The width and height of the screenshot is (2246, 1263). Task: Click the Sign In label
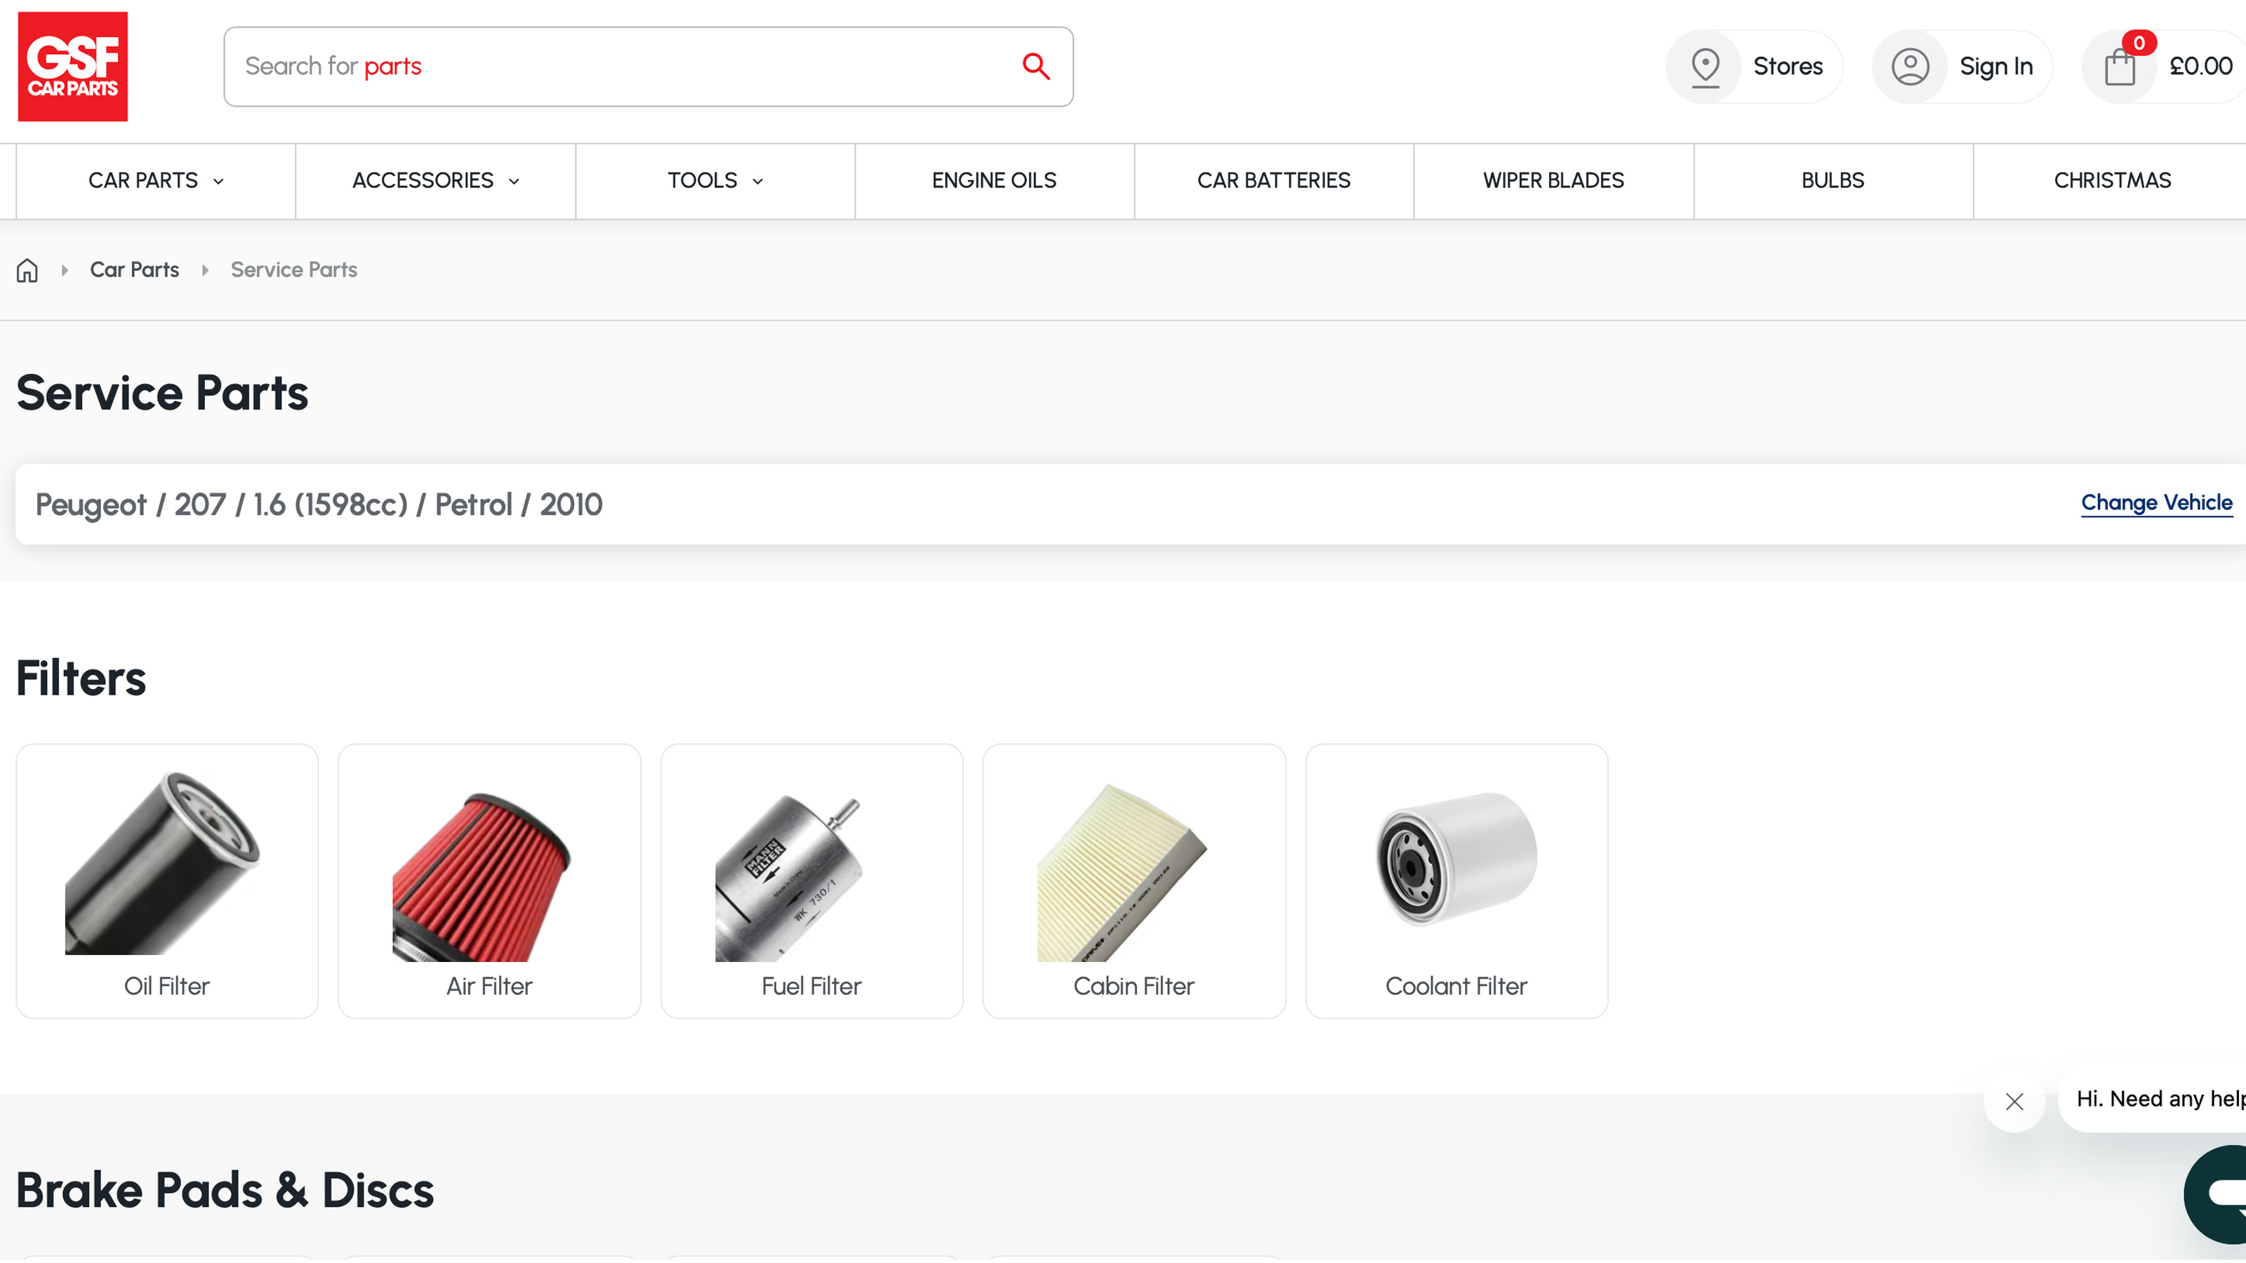[1995, 66]
